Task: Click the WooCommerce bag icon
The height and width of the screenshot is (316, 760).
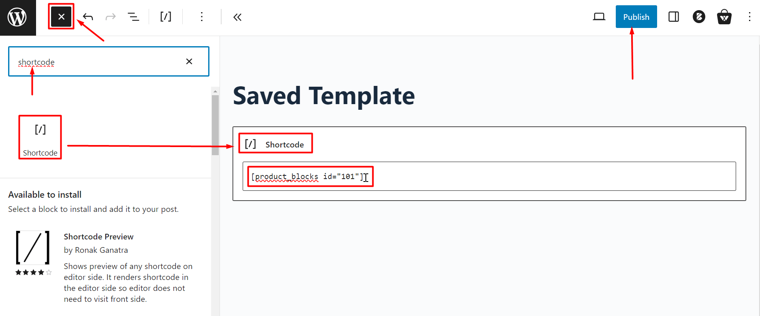Action: 724,17
